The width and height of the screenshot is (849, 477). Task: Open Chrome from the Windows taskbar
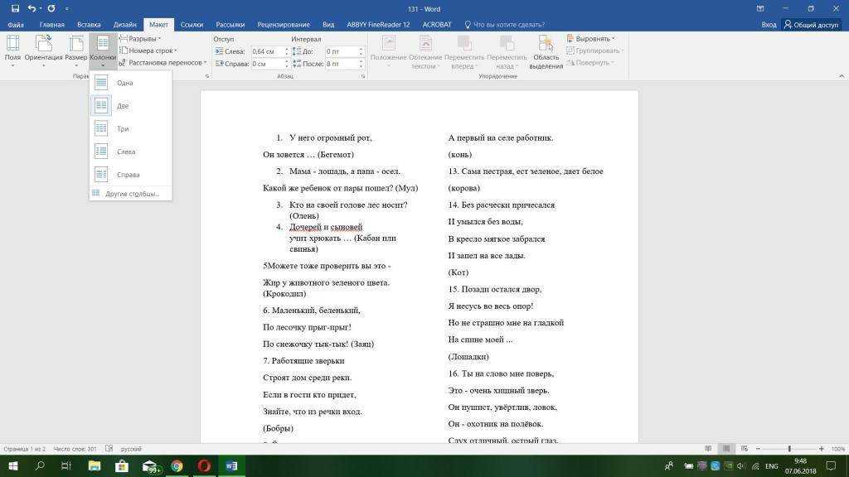(177, 466)
